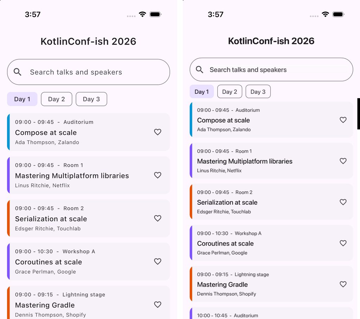Favorite 'Serialization at scale' in right screen
Image resolution: width=360 pixels, height=319 pixels.
pyautogui.click(x=343, y=202)
